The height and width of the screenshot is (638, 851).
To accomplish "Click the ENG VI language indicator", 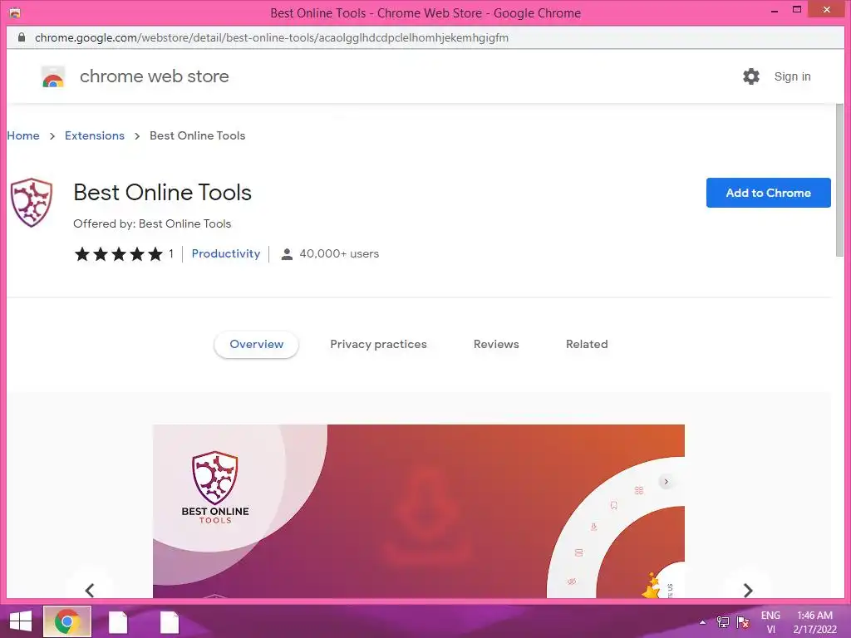I will tap(770, 622).
